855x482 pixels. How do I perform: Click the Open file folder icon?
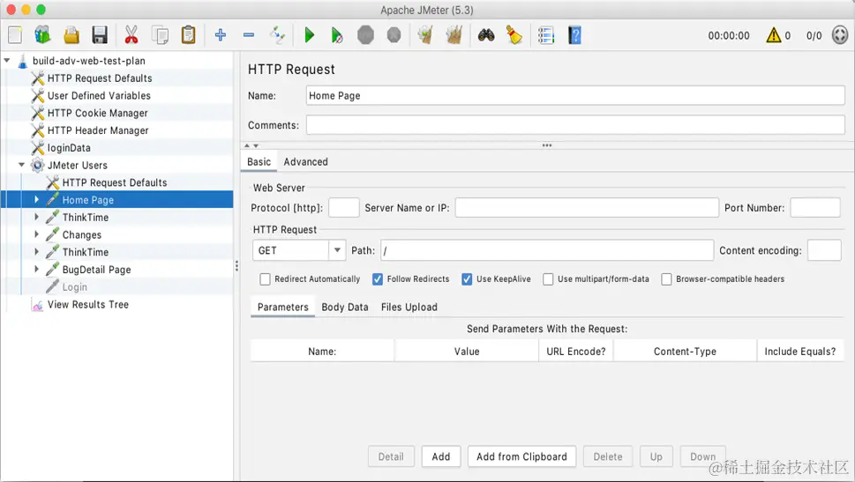(71, 35)
